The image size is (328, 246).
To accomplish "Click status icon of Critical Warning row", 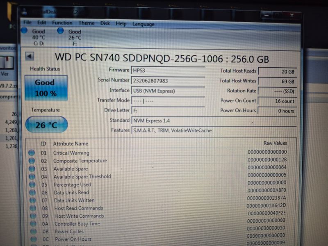I will [32, 153].
